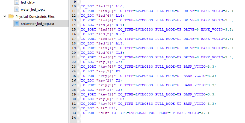245x123 pixels.
Task: Click the IO_LOC "key[1]" T3 line
Action: click(102, 90)
